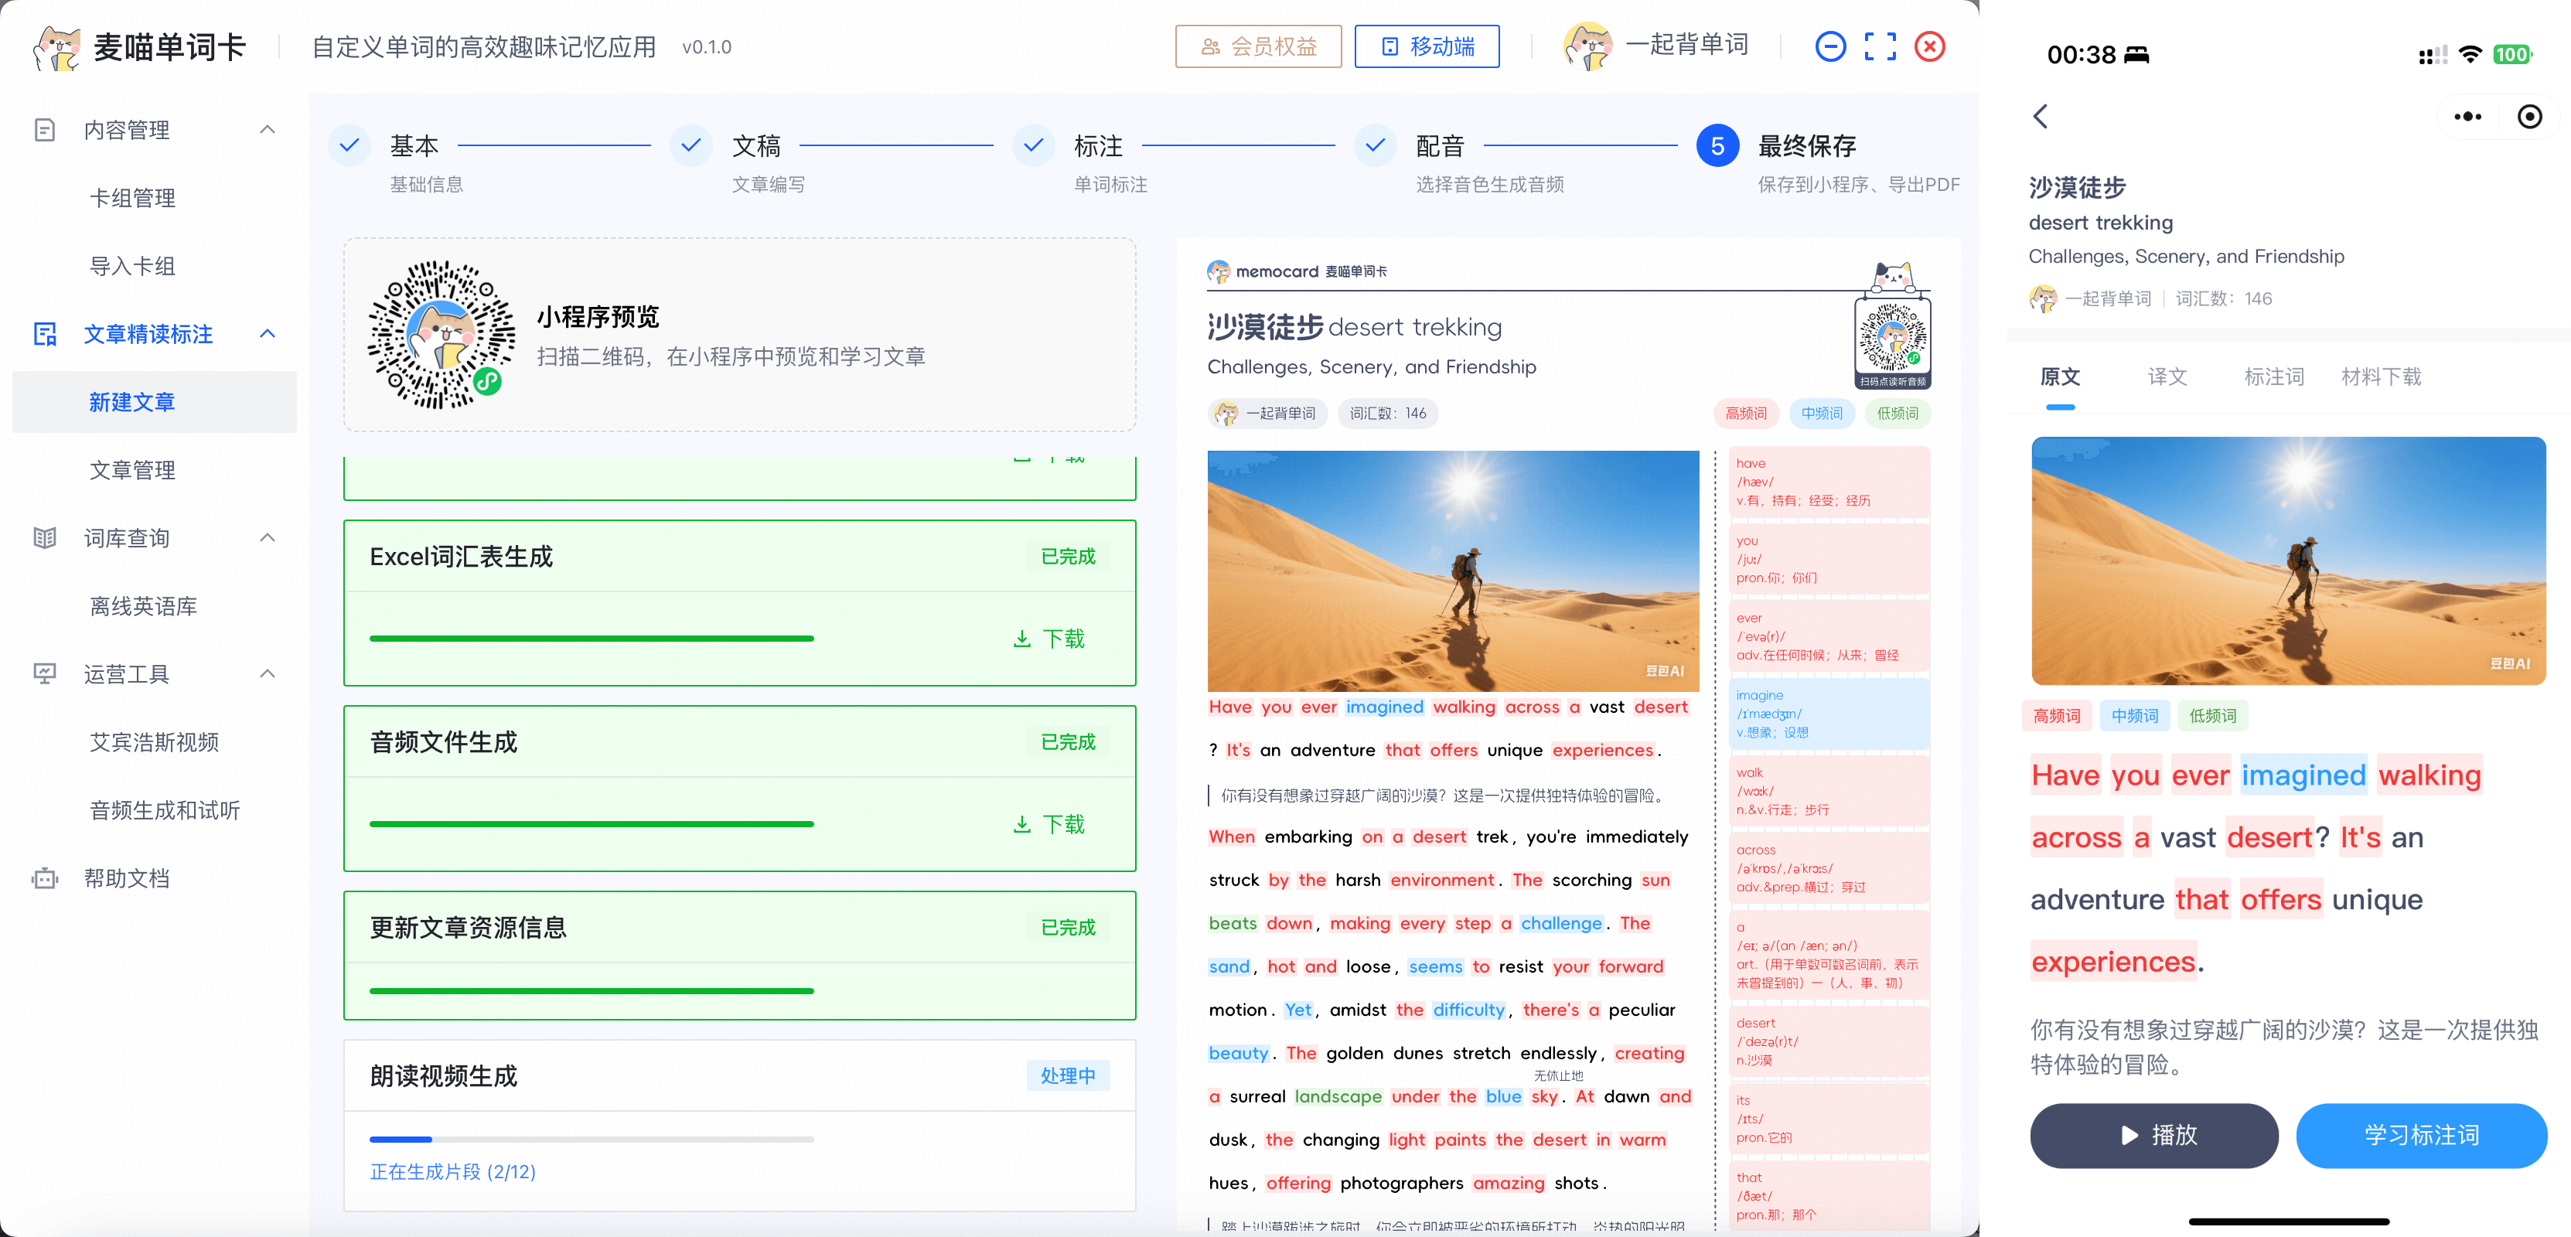Click the 朗读视频生成 progress bar
This screenshot has height=1237, width=2571.
coord(592,1140)
